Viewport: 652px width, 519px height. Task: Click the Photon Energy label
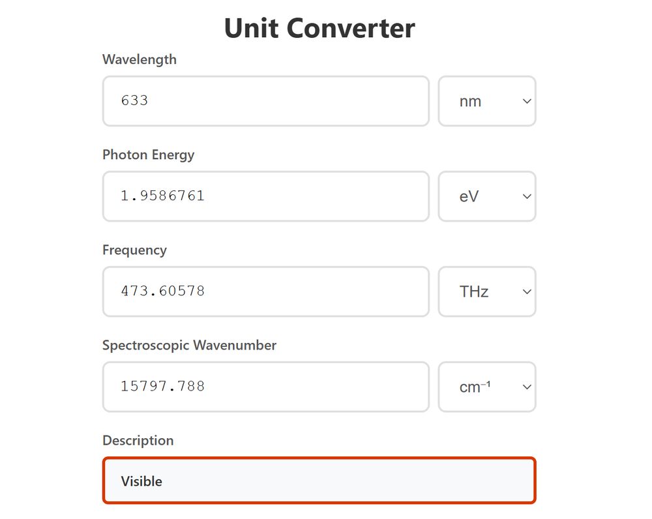(148, 155)
